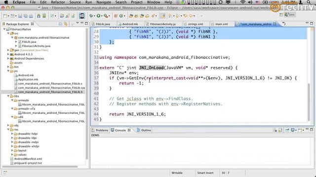Viewport: 316px width, 177px height.
Task: Switch to the strings.xml editor tab
Action: [x=196, y=24]
